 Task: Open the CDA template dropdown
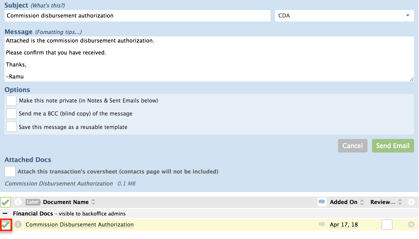(344, 16)
